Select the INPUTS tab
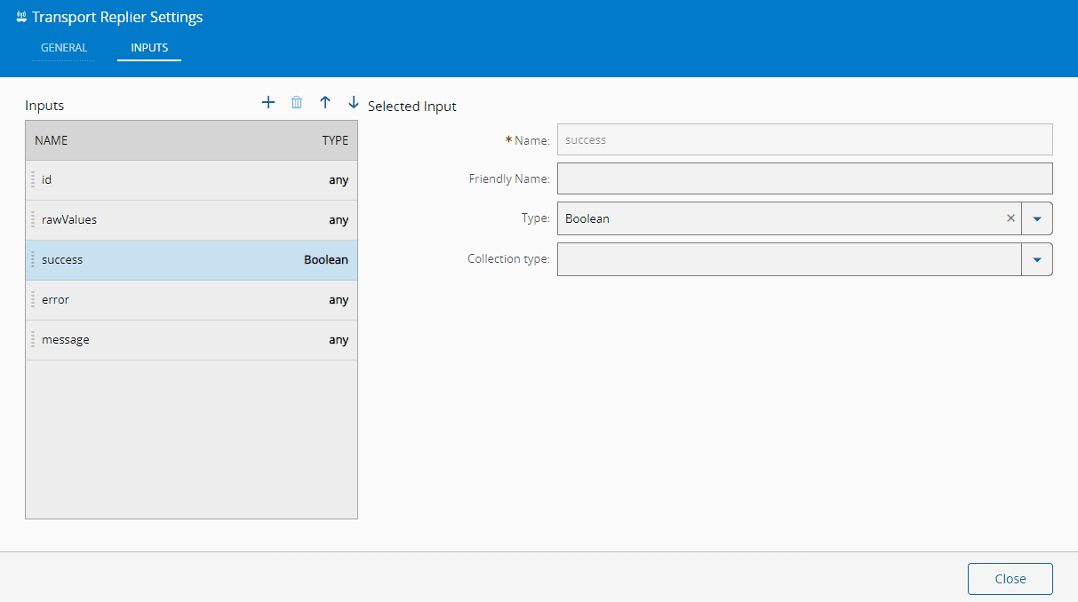The width and height of the screenshot is (1078, 602). point(149,48)
